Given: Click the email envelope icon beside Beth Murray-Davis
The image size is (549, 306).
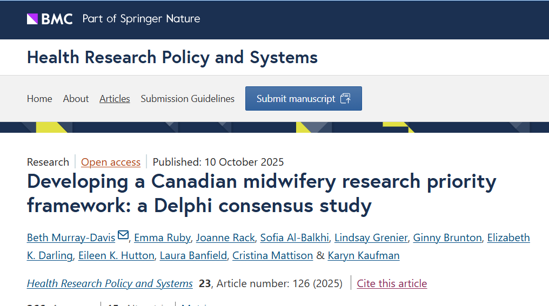Looking at the screenshot, I should point(123,235).
